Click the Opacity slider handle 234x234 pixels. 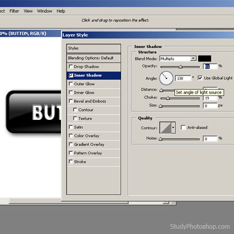[181, 67]
